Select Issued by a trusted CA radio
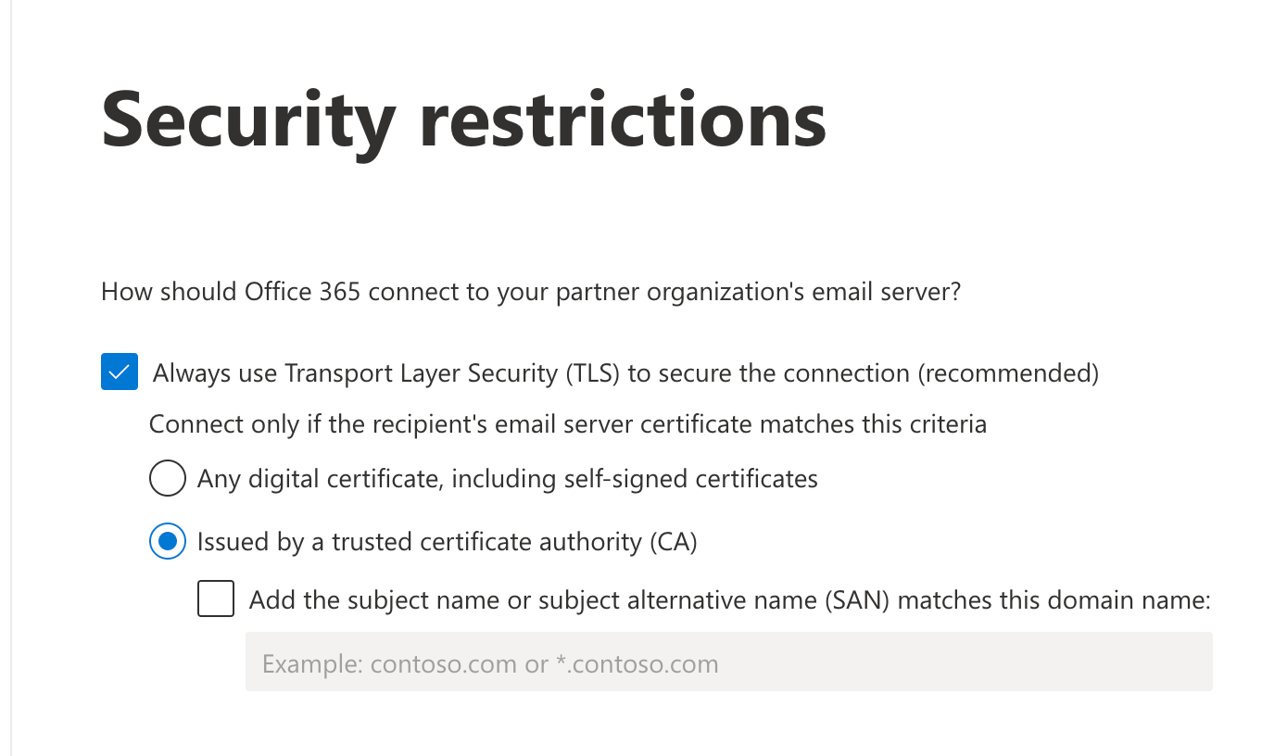 click(x=167, y=542)
